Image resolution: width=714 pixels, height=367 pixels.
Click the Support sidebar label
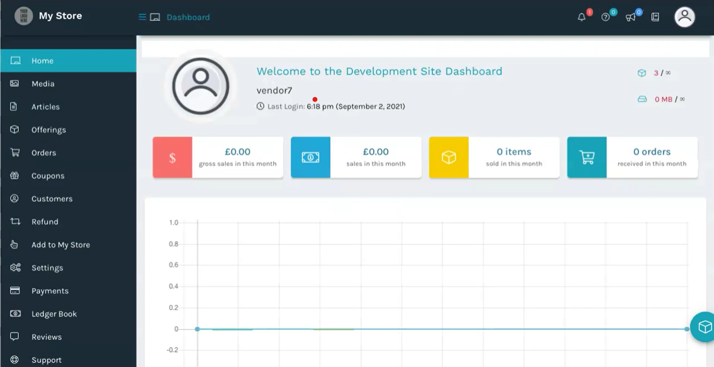click(x=47, y=360)
